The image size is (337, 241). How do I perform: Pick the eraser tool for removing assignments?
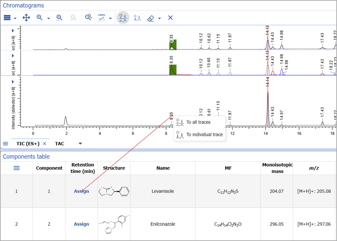pyautogui.click(x=150, y=17)
